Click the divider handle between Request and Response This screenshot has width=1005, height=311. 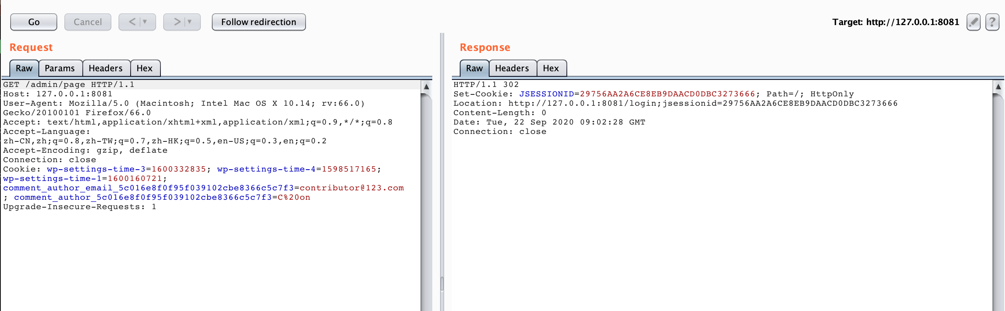pos(442,284)
